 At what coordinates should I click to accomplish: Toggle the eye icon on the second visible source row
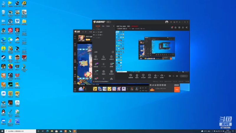(94, 35)
